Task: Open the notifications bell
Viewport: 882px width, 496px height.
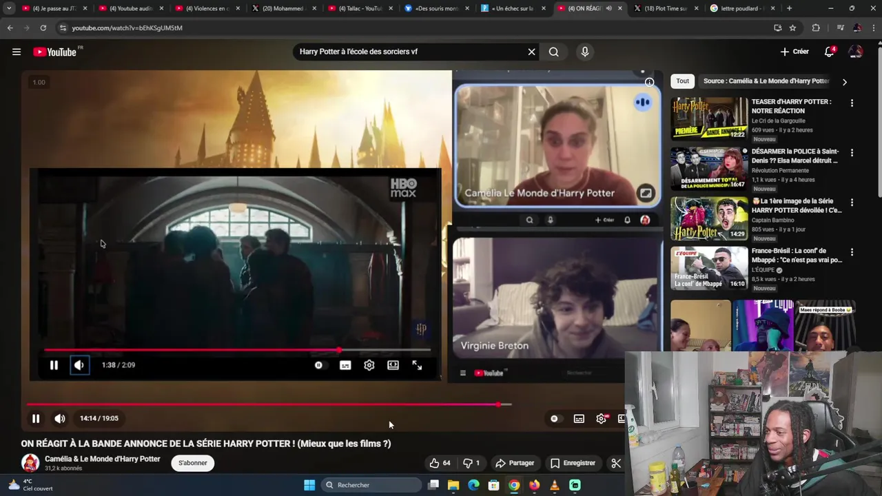Action: pyautogui.click(x=830, y=52)
